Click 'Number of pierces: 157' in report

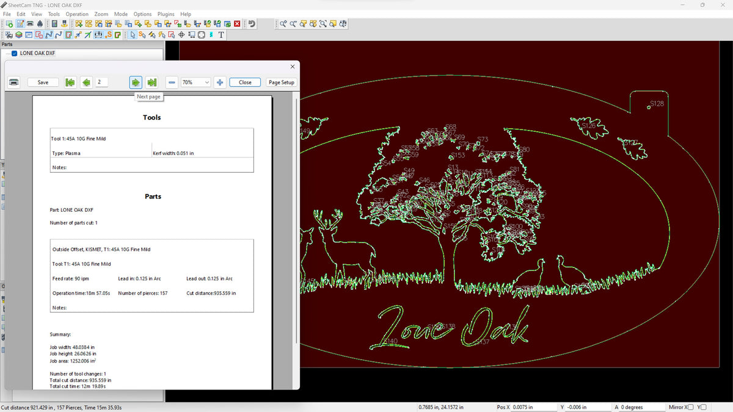point(142,293)
